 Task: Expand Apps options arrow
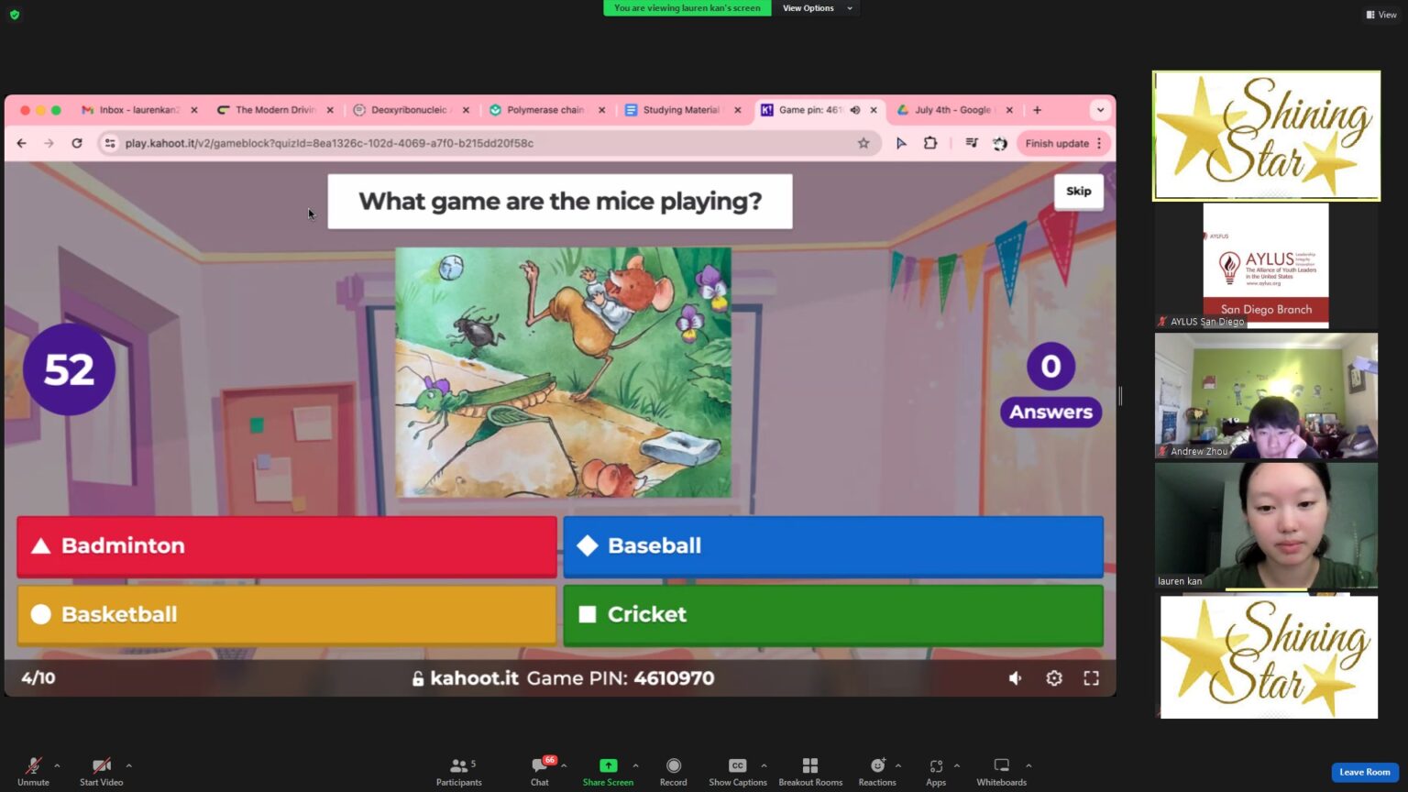coord(956,765)
